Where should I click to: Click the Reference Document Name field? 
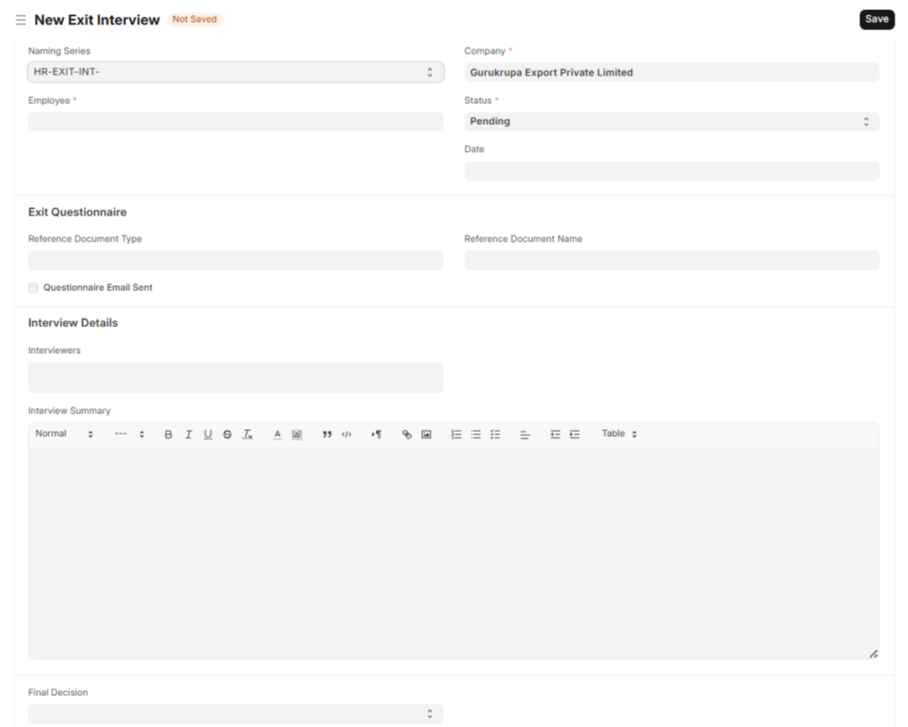(x=671, y=261)
